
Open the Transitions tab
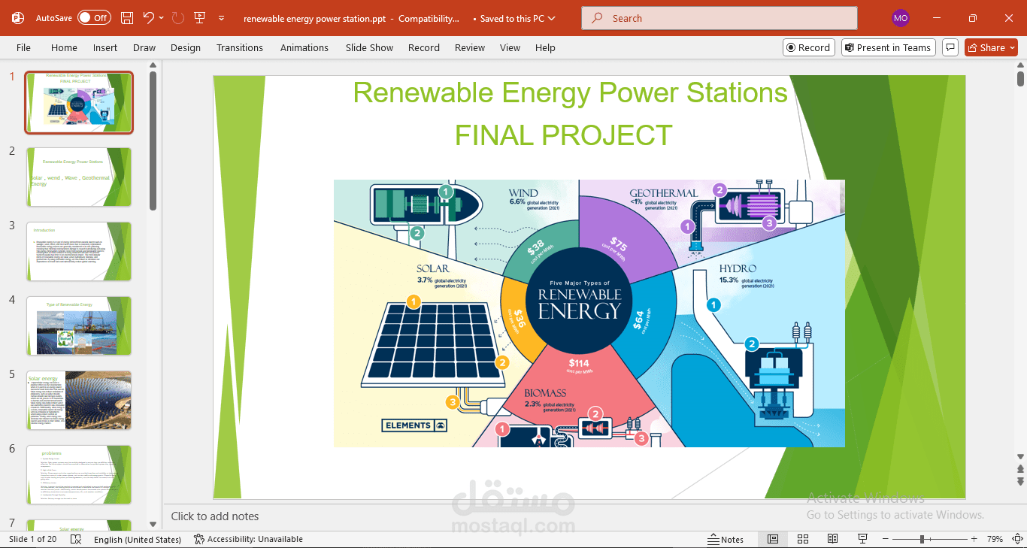coord(240,47)
